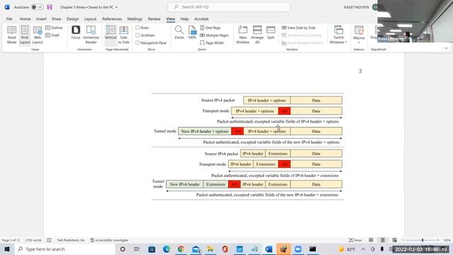The image size is (453, 255).
Task: Click the 2705 words count
Action: point(33,240)
